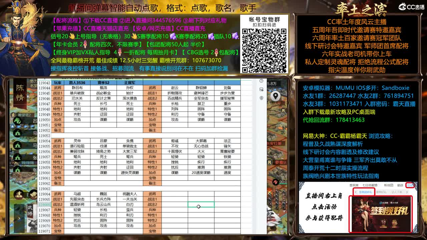Image resolution: width=427 pixels, height=240 pixels.
Task: Click the header cell 正规军
Action: [x=130, y=83]
